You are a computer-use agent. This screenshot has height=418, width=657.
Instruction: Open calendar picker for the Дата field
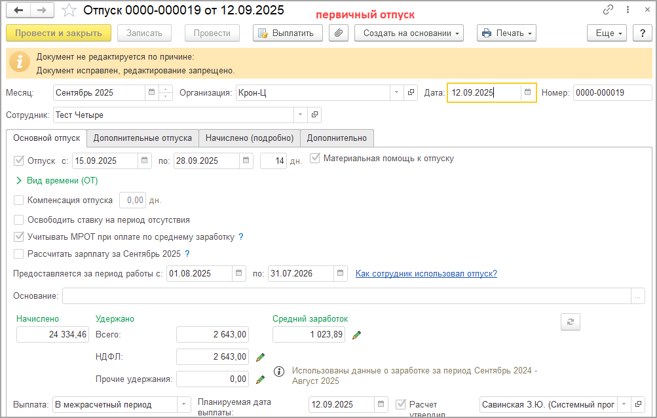[527, 92]
